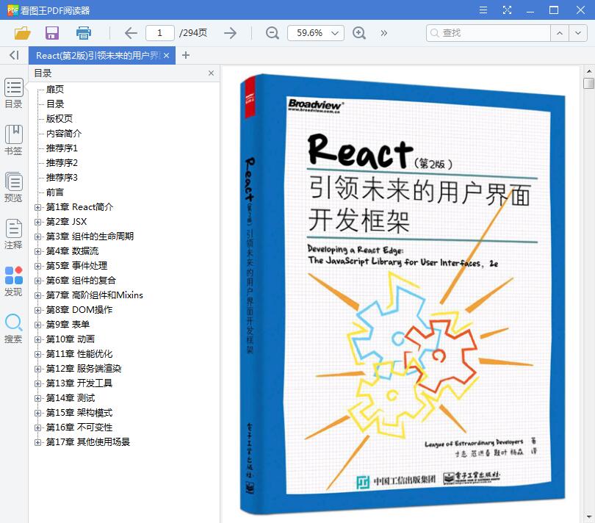The image size is (595, 523).
Task: Open the 发现 (discover) sidebar panel
Action: (x=14, y=281)
